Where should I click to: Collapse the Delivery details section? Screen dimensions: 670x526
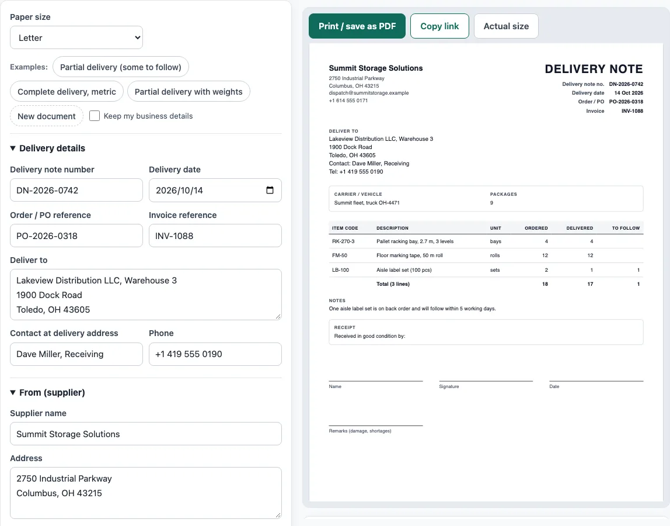(47, 148)
